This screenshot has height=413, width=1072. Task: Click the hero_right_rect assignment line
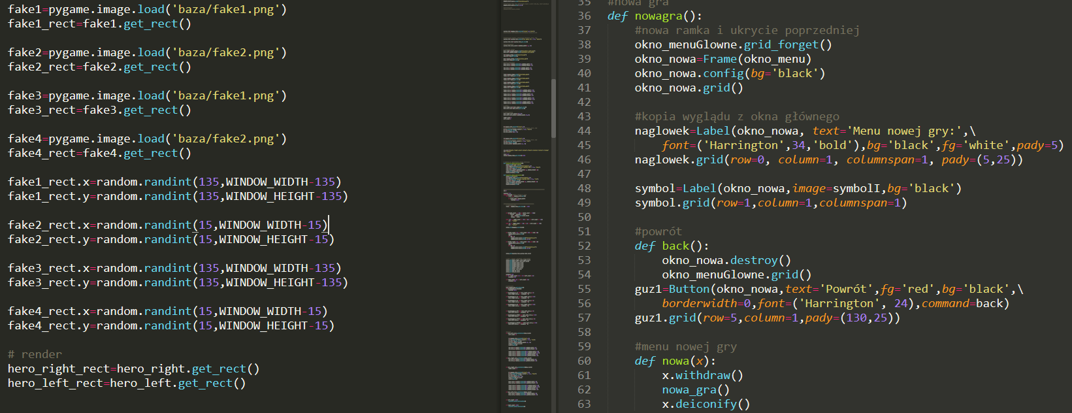133,369
